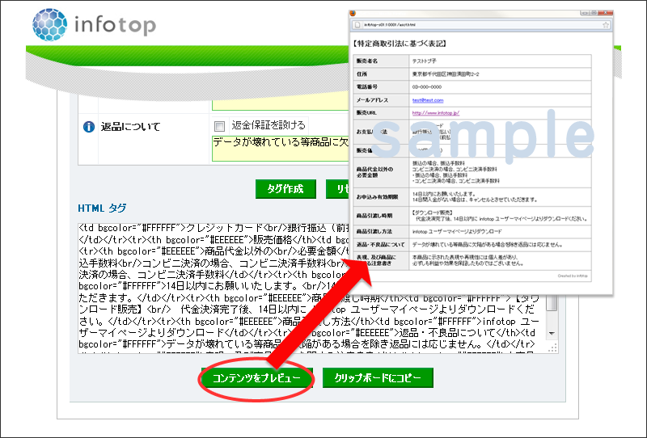Viewport: 647px width, 438px height.
Task: Click the タグ作成 button
Action: click(285, 189)
